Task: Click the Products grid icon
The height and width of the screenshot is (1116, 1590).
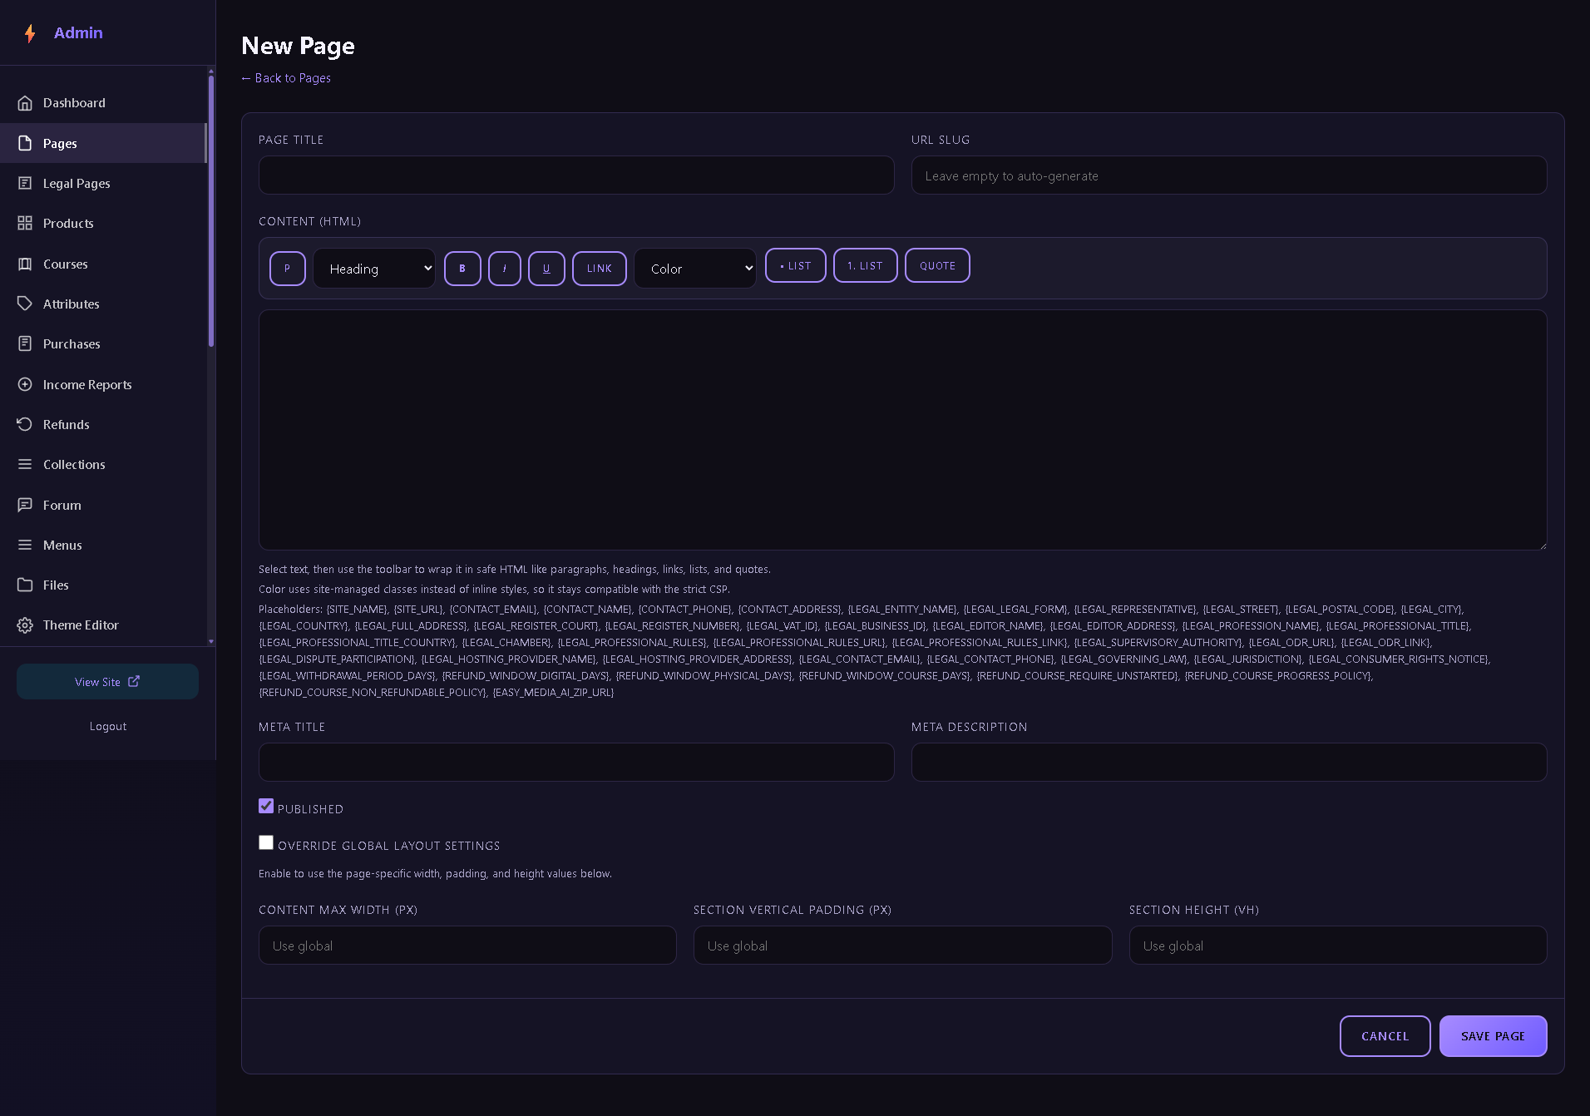Action: [x=25, y=223]
